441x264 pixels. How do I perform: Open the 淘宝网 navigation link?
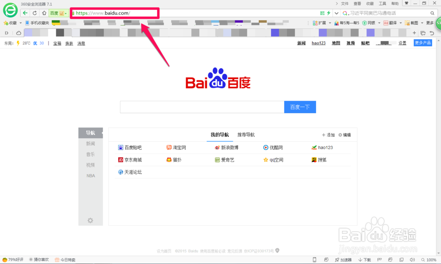(176, 147)
